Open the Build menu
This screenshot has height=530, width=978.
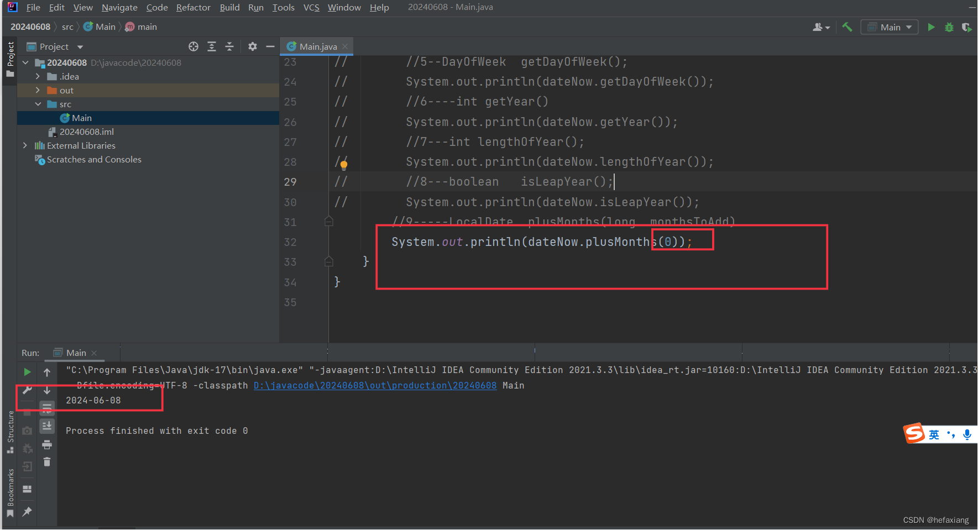tap(229, 7)
